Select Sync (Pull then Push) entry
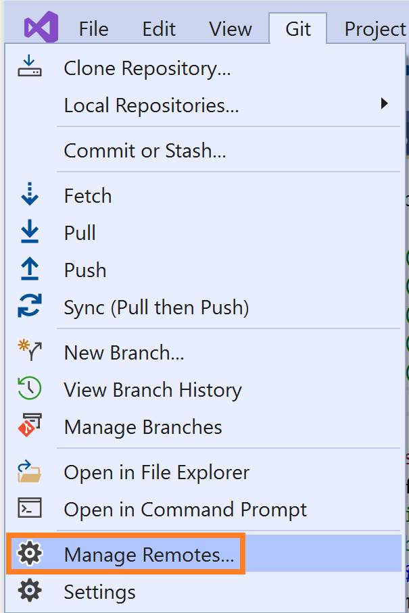The image size is (409, 613). point(156,308)
